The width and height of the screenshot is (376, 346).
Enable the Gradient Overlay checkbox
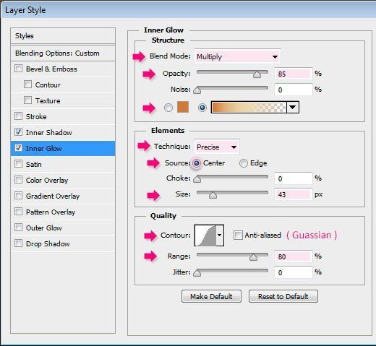(x=19, y=196)
